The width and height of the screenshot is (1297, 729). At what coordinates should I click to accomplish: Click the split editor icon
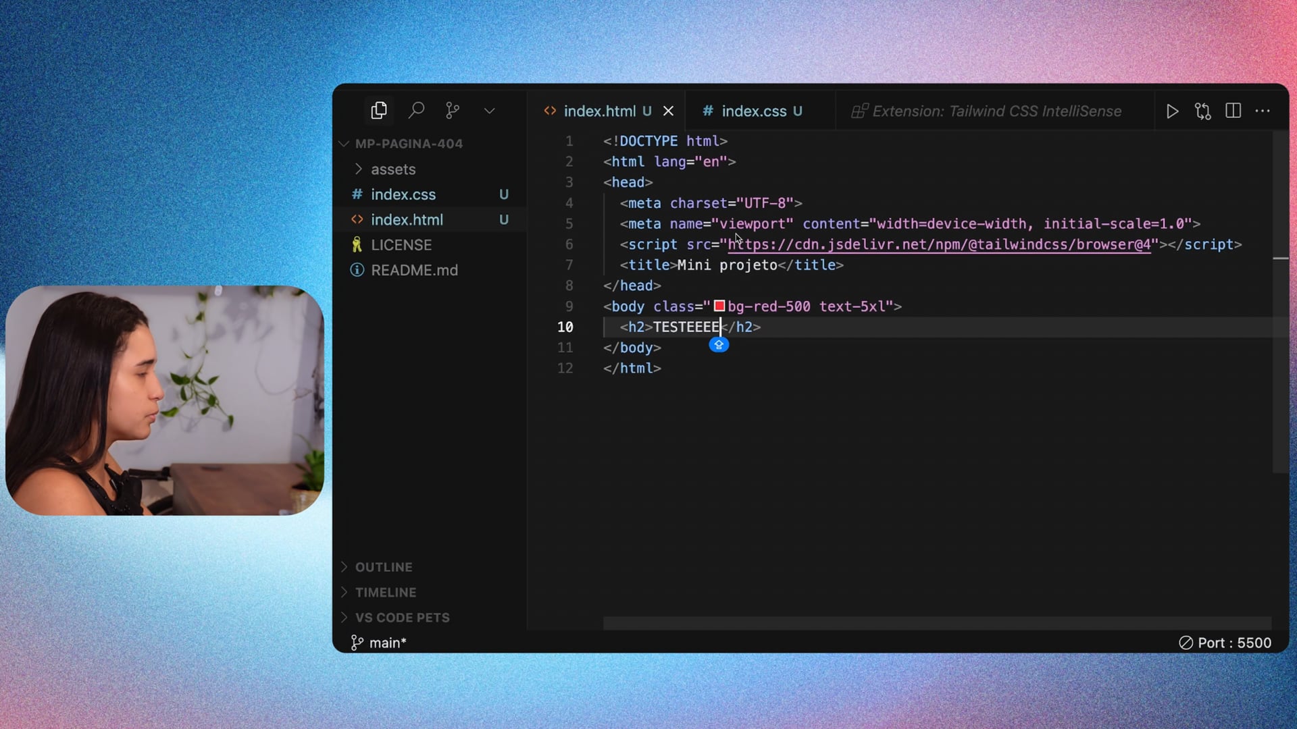1233,111
